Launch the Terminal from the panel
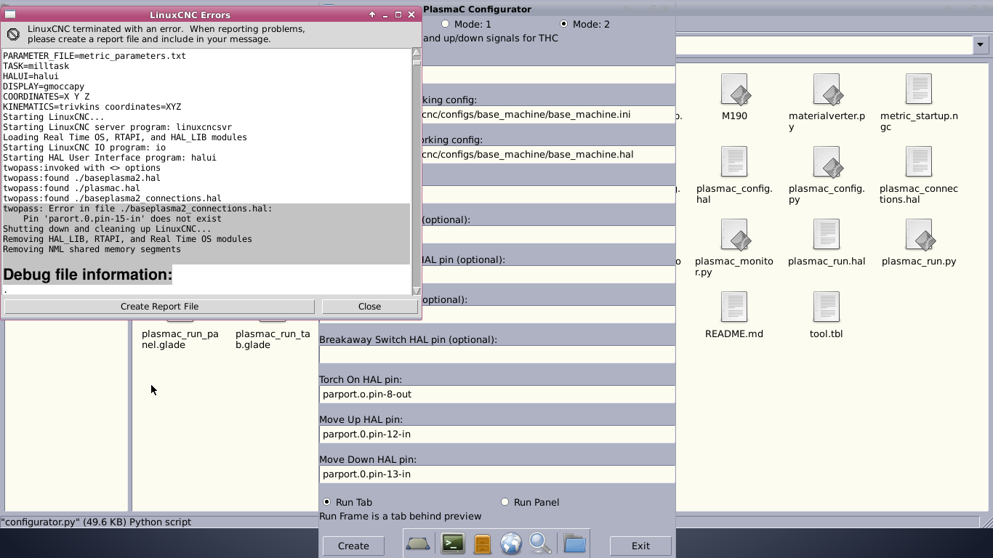This screenshot has width=993, height=558. point(453,543)
